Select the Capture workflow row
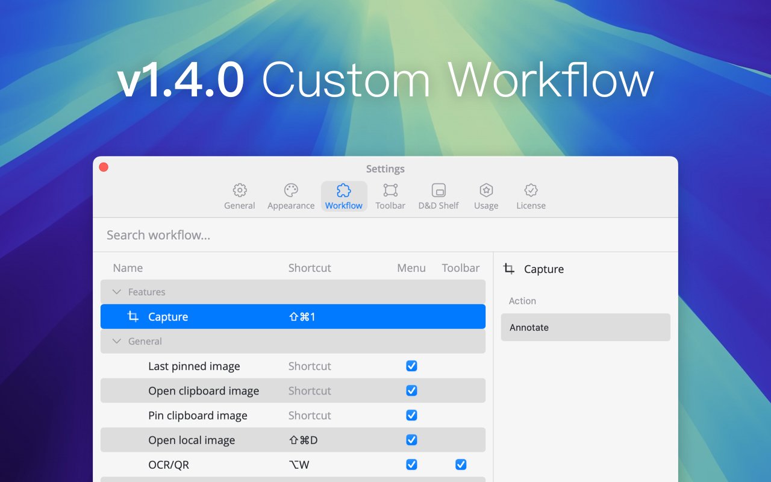The height and width of the screenshot is (482, 771). coord(293,316)
